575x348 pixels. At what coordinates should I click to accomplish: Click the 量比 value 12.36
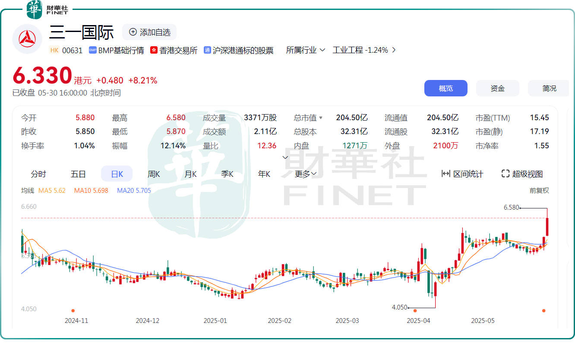(x=267, y=146)
